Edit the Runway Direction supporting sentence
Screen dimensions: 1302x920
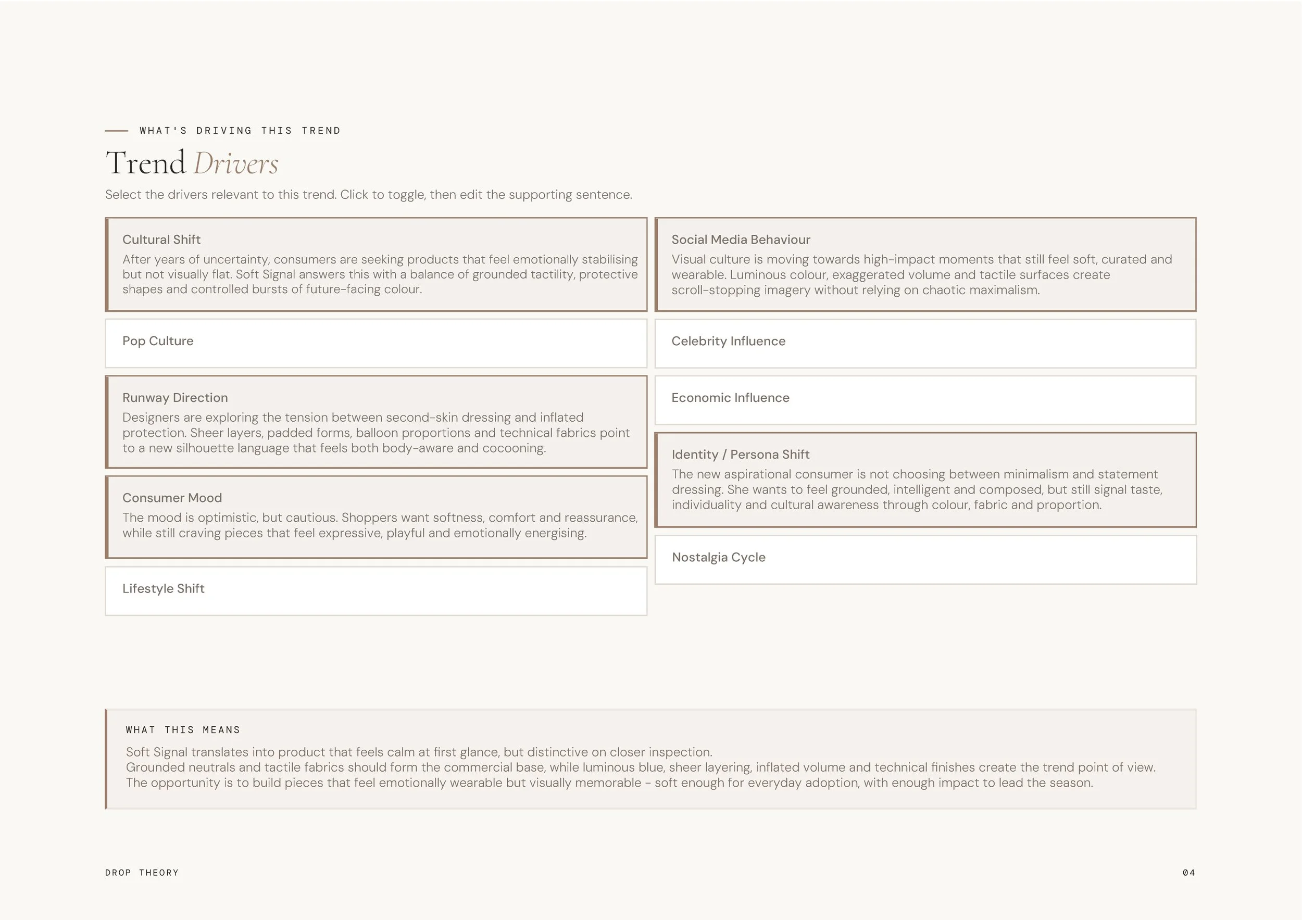pyautogui.click(x=376, y=433)
